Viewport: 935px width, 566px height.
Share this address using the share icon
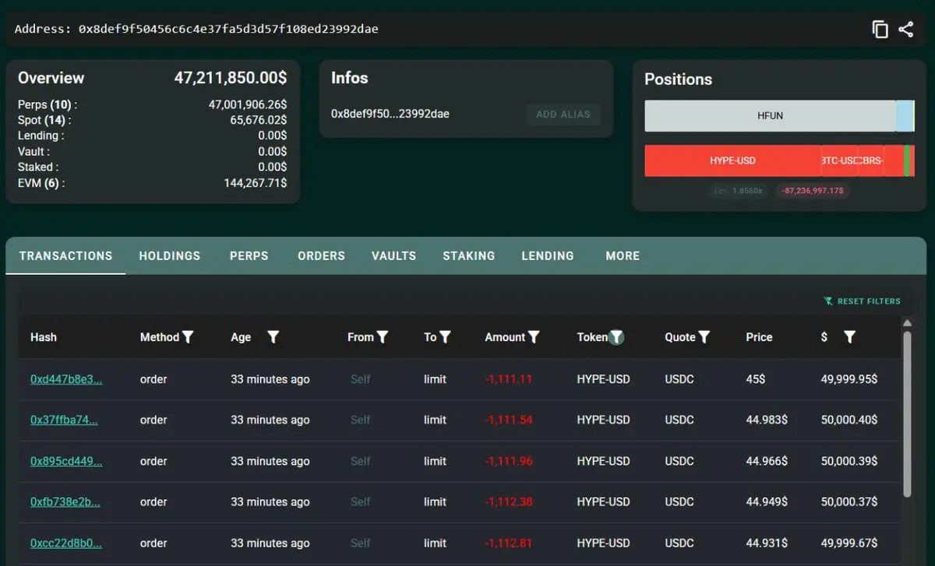[905, 30]
